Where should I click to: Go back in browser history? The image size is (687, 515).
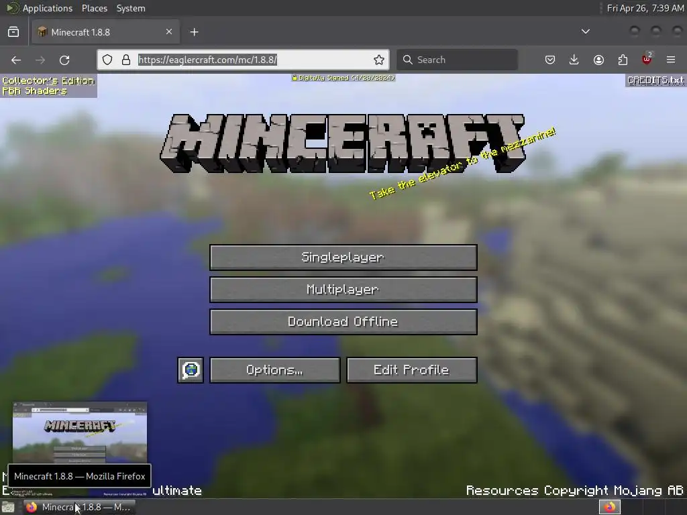click(x=16, y=60)
